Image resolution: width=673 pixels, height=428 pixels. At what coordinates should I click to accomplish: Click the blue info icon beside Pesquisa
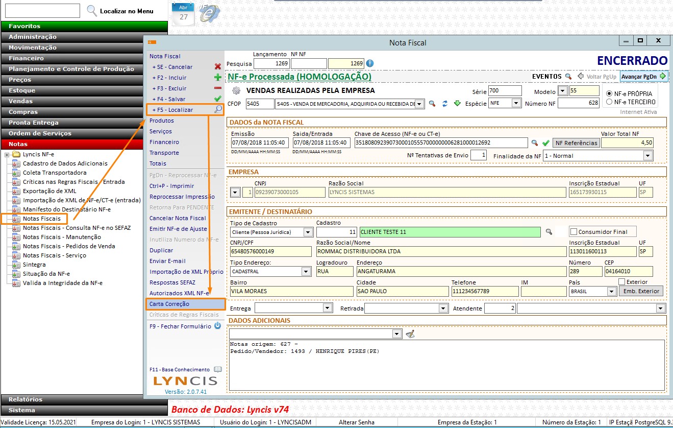[370, 64]
